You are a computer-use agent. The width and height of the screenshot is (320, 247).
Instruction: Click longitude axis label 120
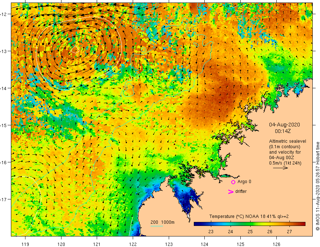click(x=61, y=244)
